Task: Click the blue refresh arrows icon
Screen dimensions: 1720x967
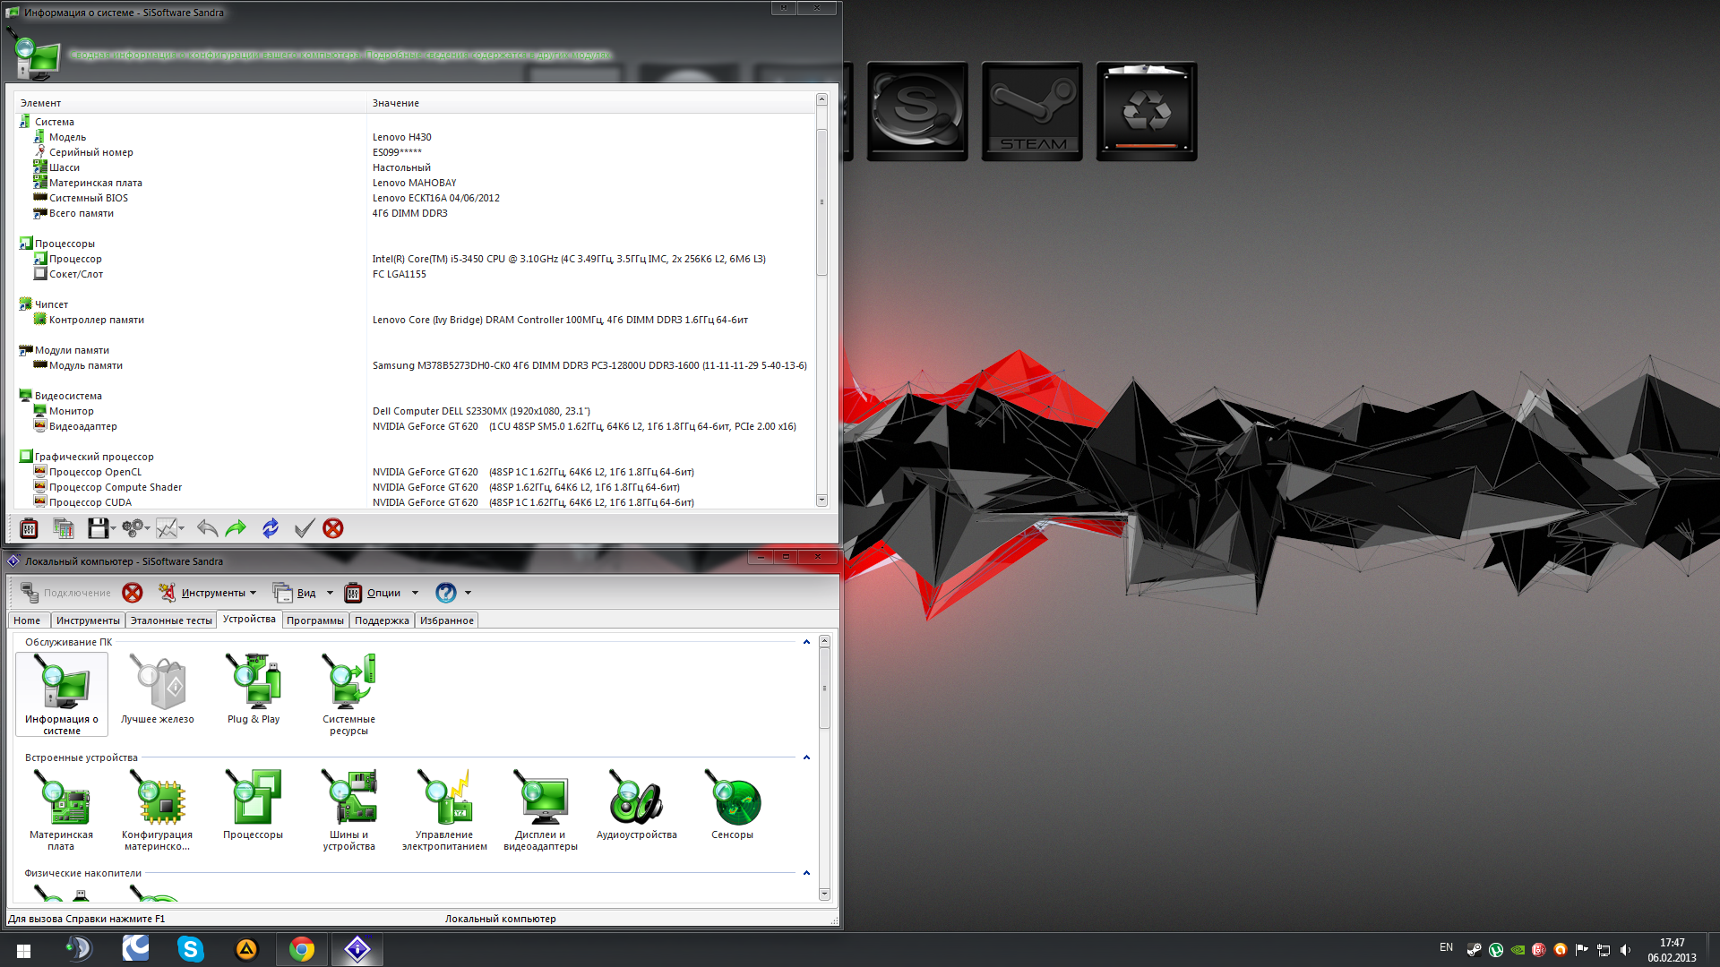Action: click(271, 528)
